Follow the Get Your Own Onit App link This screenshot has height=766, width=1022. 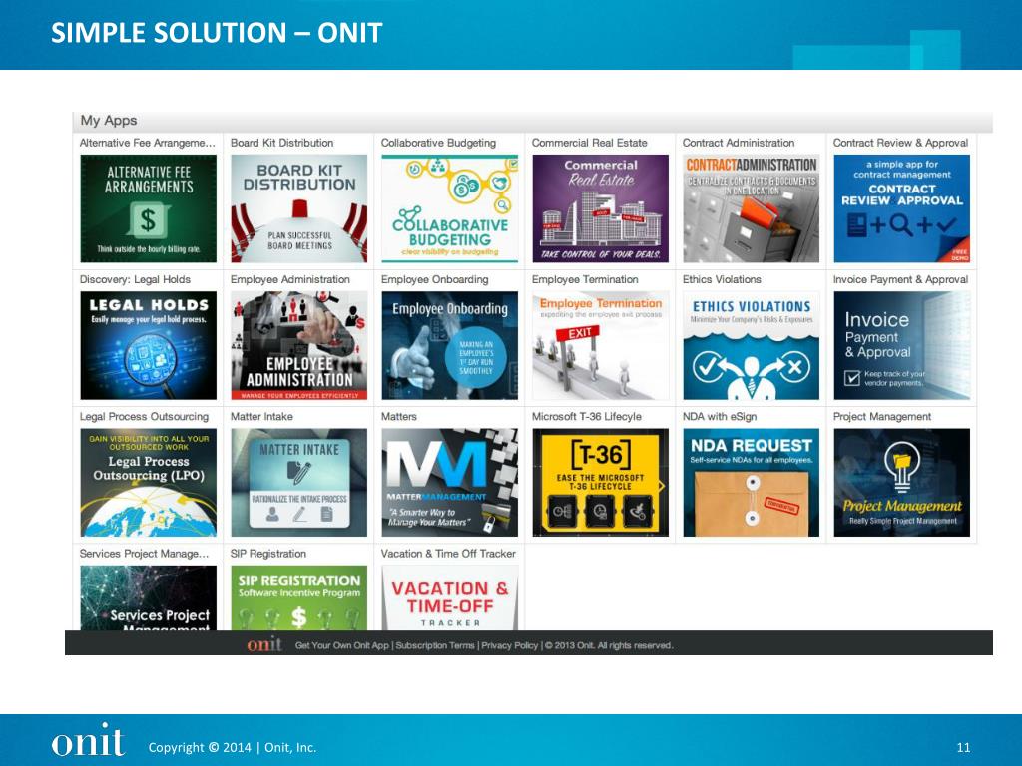pos(342,645)
